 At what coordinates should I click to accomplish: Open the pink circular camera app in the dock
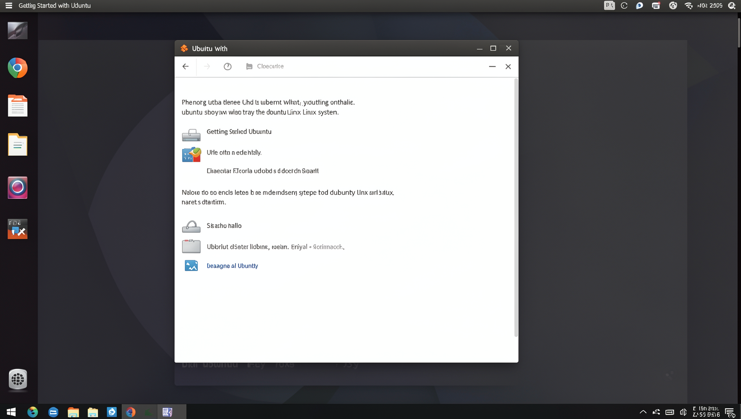click(18, 187)
